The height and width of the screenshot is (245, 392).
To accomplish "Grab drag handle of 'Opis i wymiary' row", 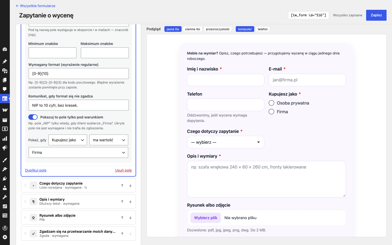I will 25,202.
